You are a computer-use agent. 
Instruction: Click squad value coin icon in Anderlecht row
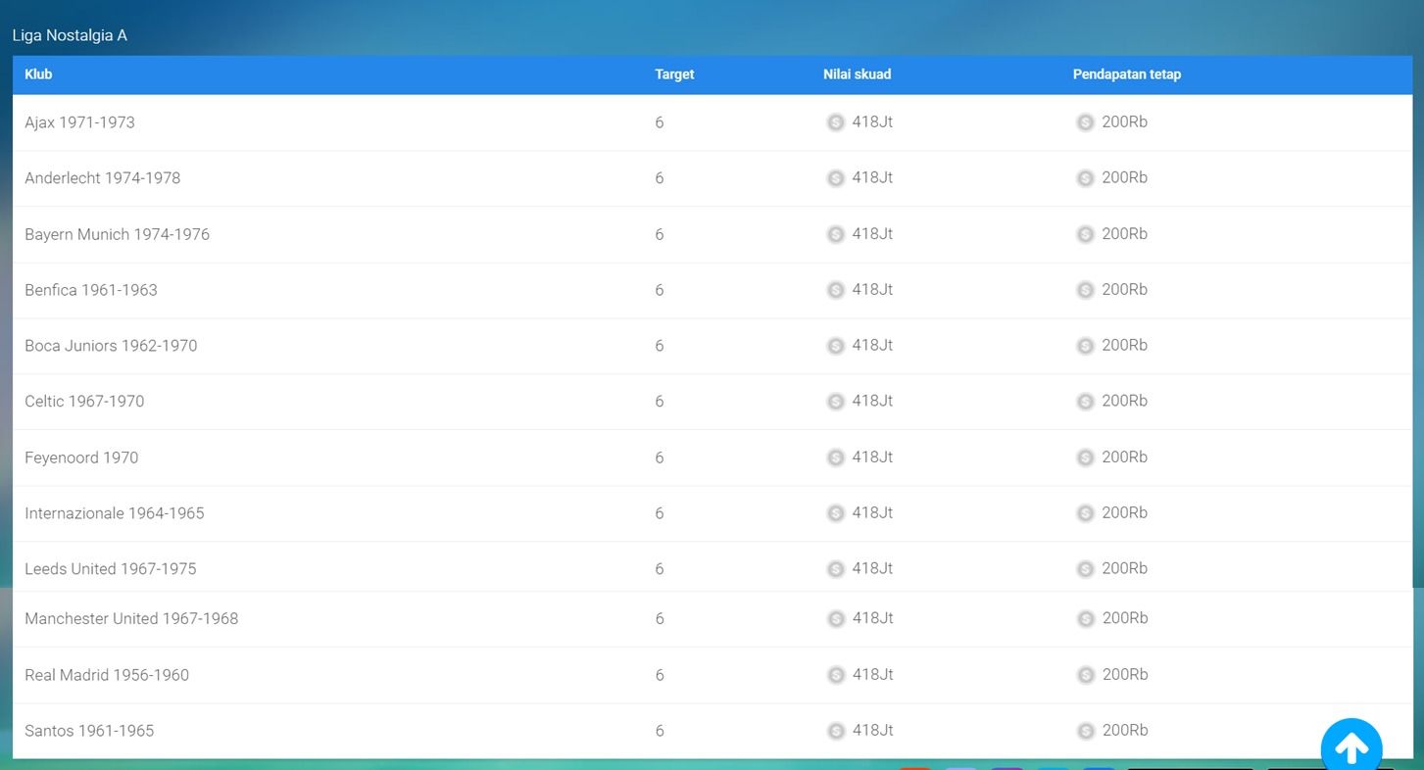coord(835,178)
